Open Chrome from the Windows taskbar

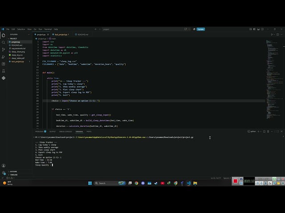tap(136, 183)
